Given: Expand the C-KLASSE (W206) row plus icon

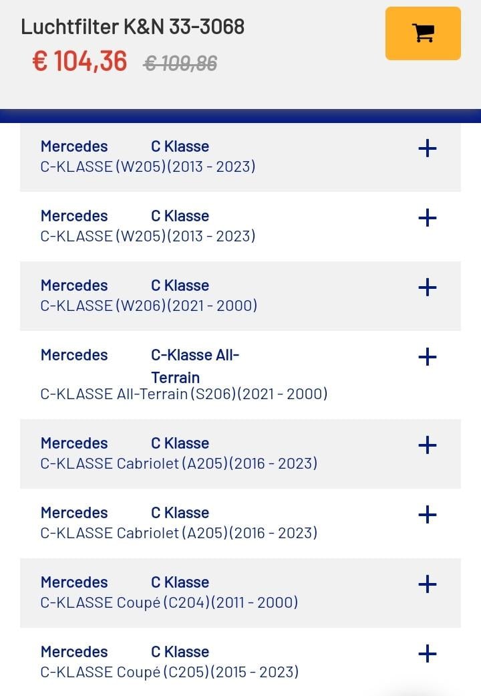Looking at the screenshot, I should 427,287.
